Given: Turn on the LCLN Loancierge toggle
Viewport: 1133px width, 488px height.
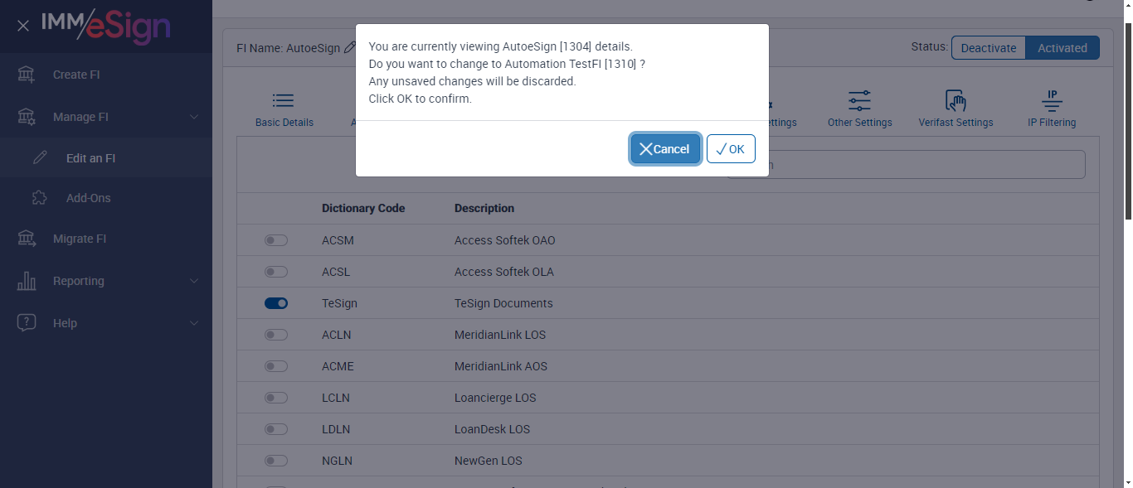Looking at the screenshot, I should [276, 398].
